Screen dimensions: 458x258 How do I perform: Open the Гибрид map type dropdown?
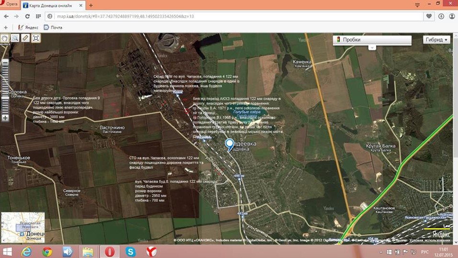[x=436, y=40]
